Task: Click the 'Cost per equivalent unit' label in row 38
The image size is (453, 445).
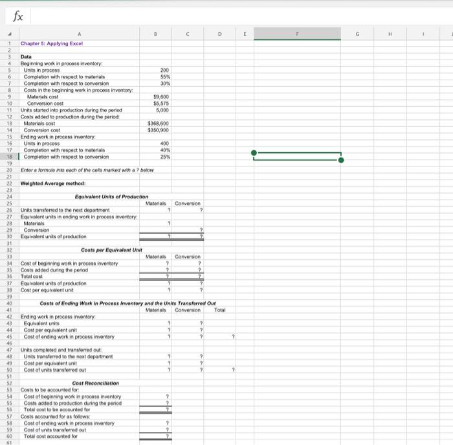Action: [x=47, y=290]
